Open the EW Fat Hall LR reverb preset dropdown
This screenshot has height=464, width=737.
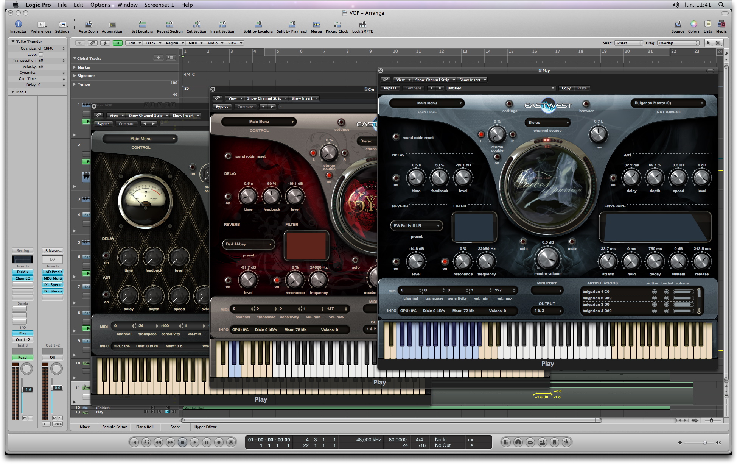[x=417, y=226]
